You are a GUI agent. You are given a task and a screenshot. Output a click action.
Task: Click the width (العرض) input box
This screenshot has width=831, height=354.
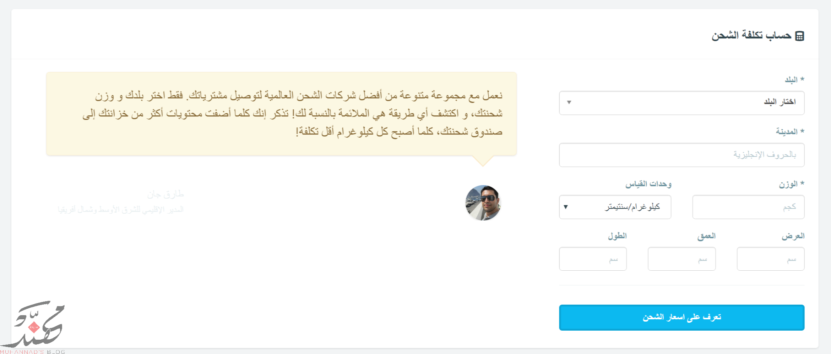771,259
